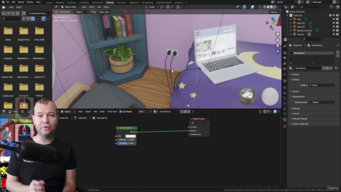Adjust Anisotropy slider on Volume Scatter
The height and width of the screenshot is (192, 341).
click(x=127, y=143)
